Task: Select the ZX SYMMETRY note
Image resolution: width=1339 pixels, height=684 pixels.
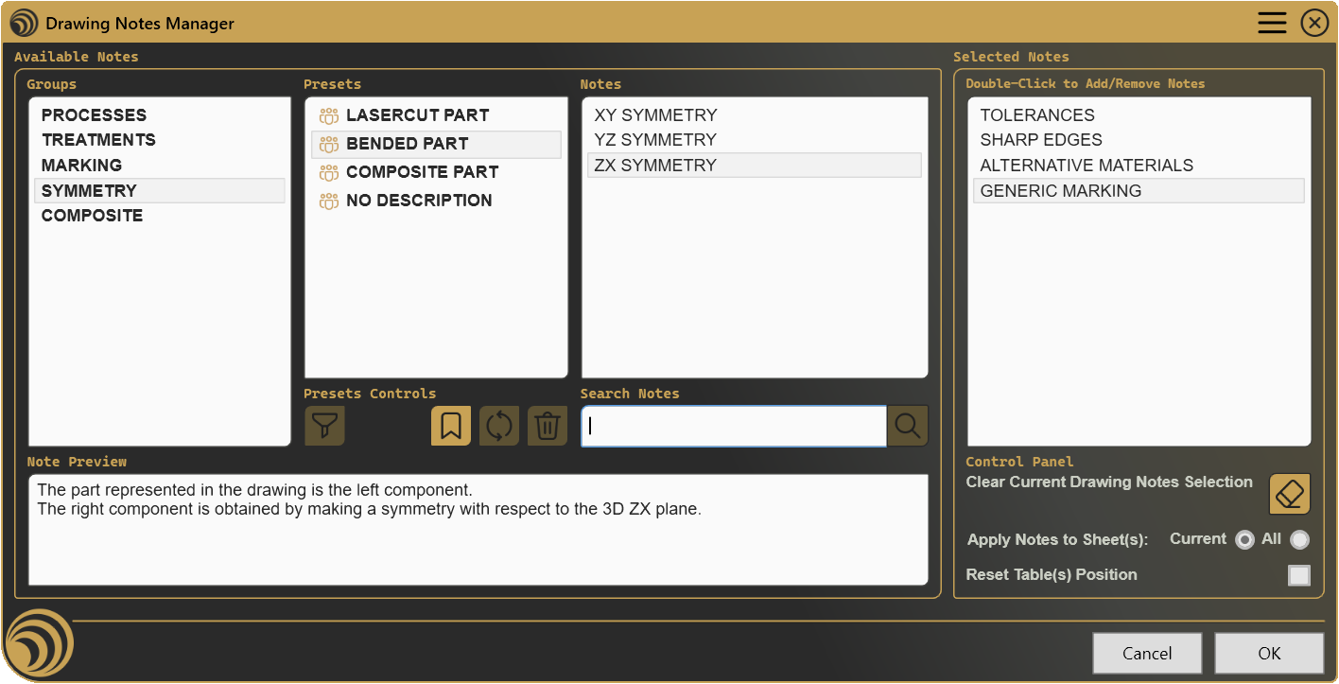Action: 754,166
